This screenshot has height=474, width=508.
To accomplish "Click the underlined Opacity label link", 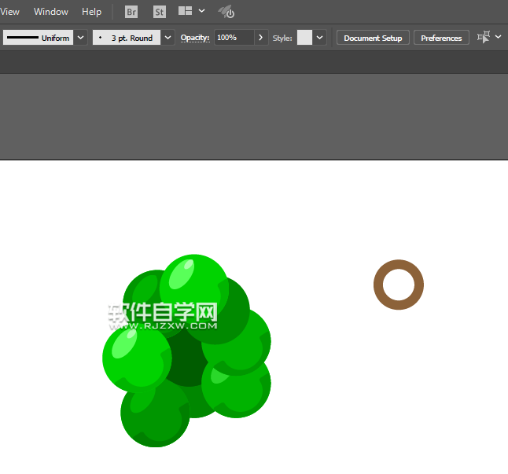I will 195,38.
